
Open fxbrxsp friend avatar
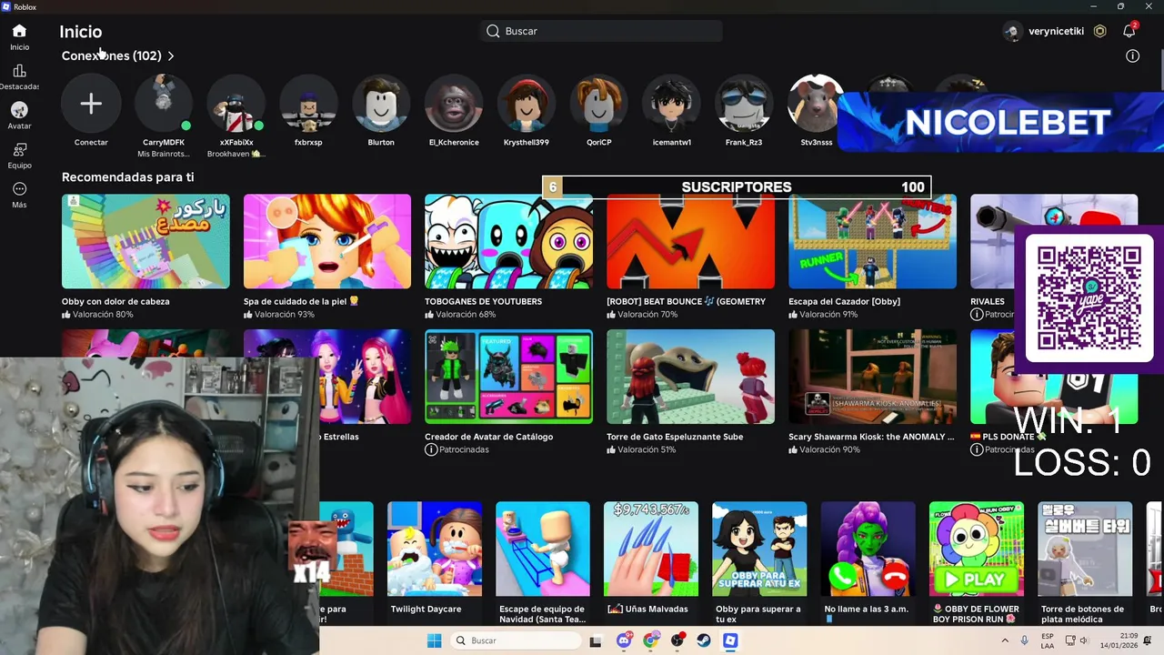click(x=308, y=104)
